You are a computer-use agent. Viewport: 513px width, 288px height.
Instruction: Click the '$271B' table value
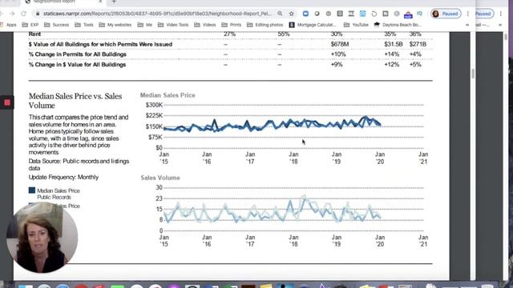click(418, 44)
